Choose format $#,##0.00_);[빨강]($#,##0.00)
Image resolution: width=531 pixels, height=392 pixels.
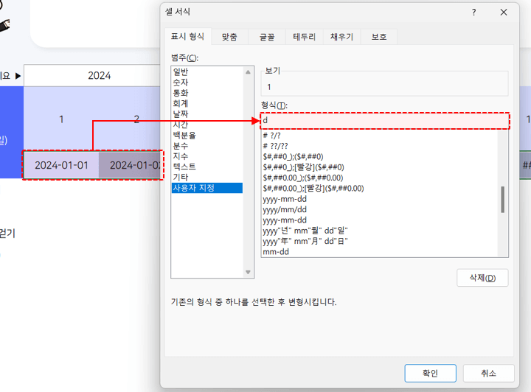click(x=380, y=188)
